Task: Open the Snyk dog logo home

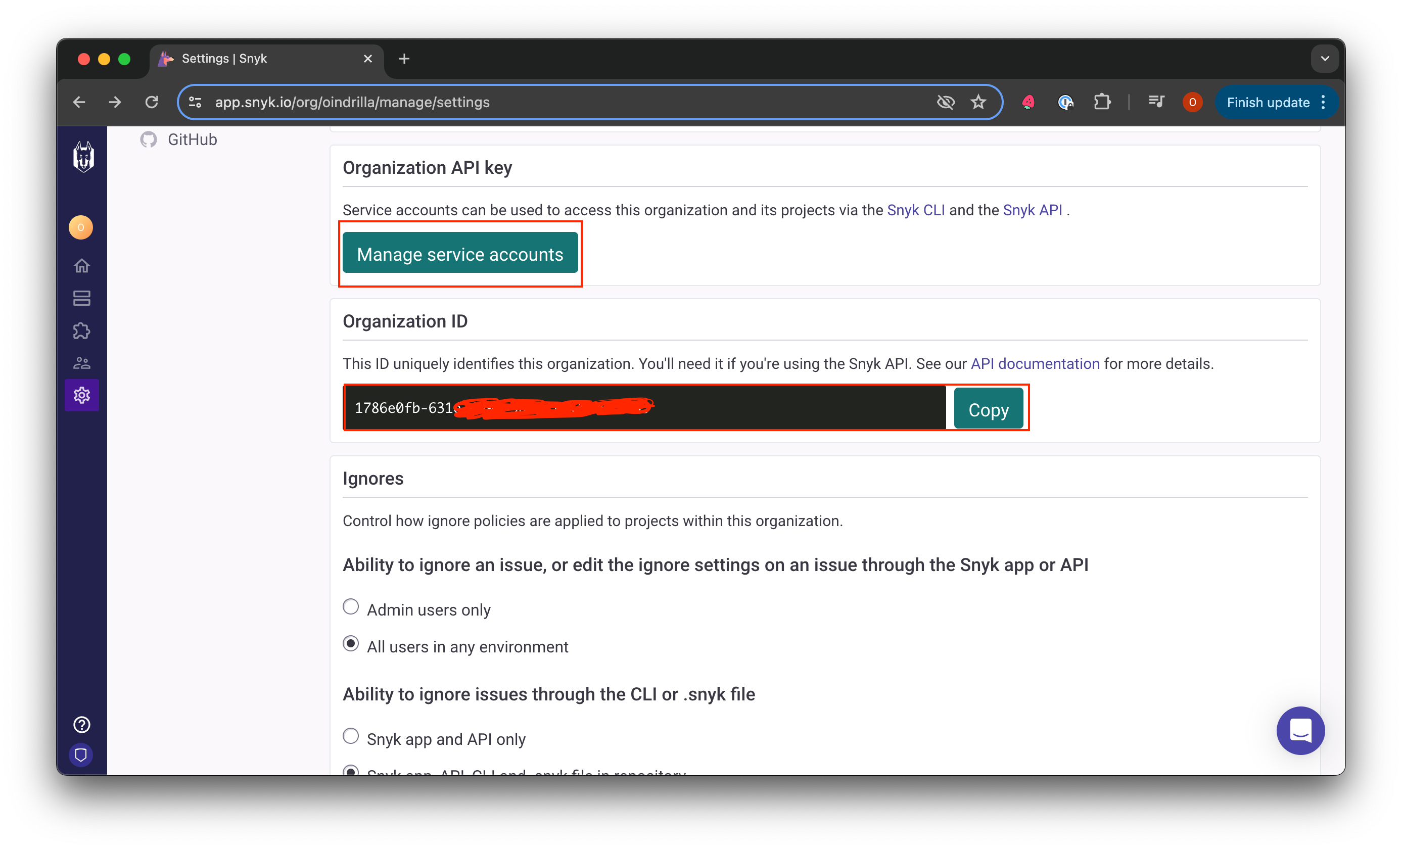Action: [x=83, y=157]
